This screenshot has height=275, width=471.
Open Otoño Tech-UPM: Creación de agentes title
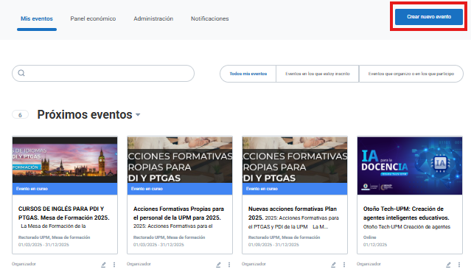tap(406, 213)
